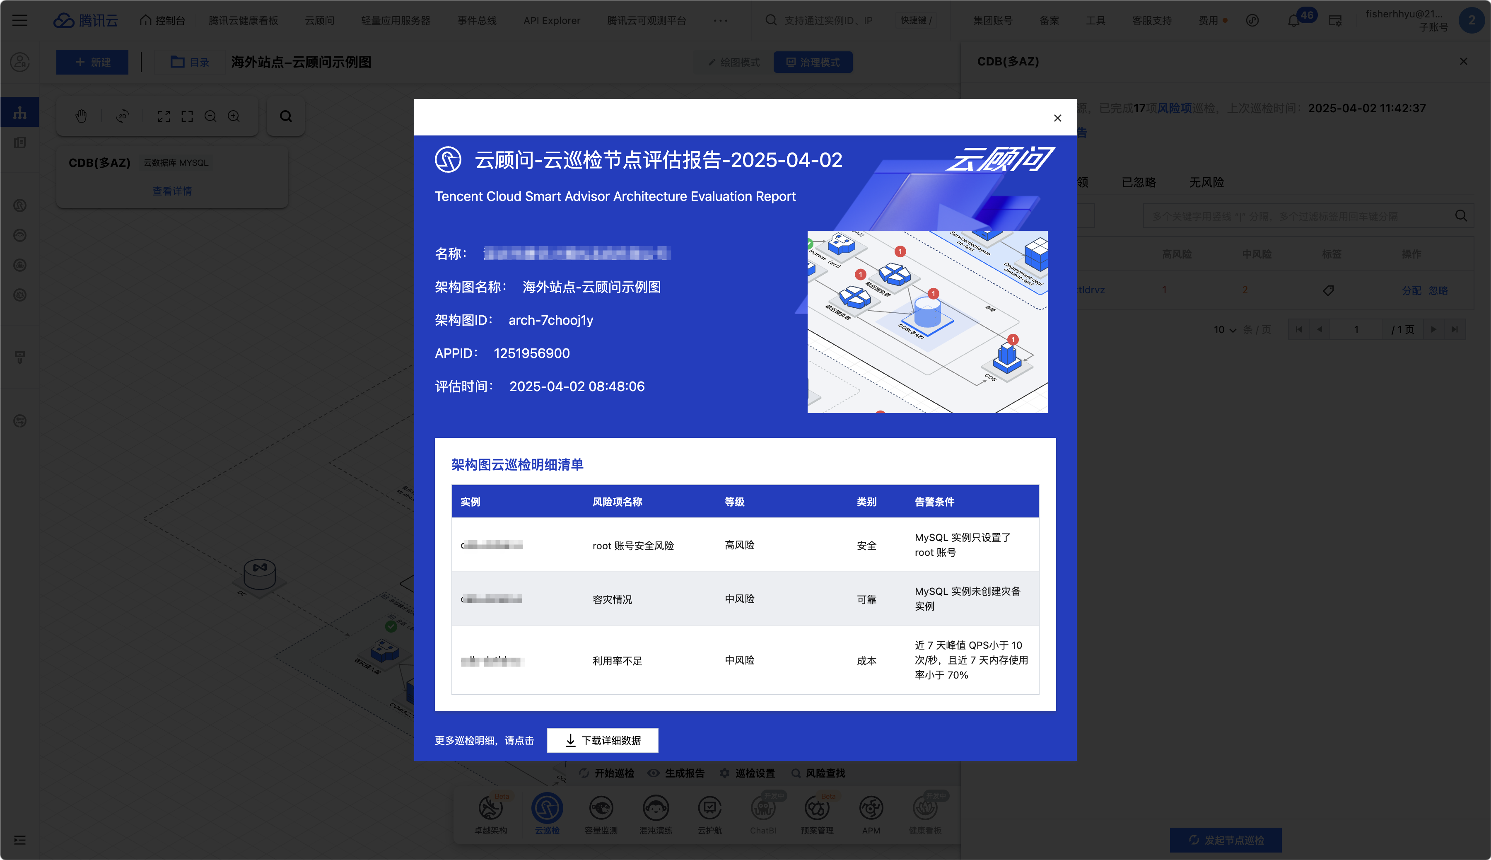The width and height of the screenshot is (1491, 860).
Task: Switch to 绘图模式
Action: (734, 62)
